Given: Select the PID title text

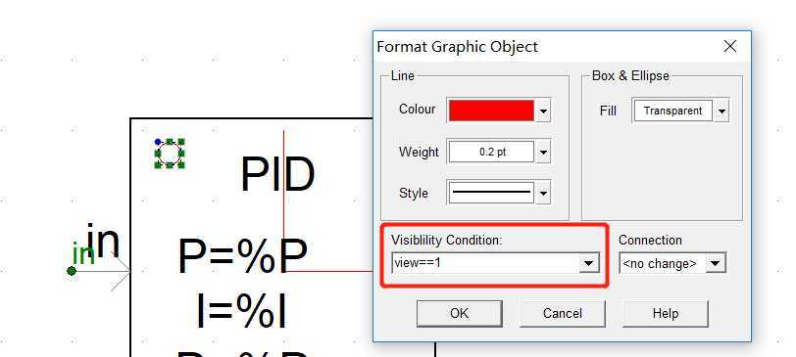Looking at the screenshot, I should pos(277,175).
